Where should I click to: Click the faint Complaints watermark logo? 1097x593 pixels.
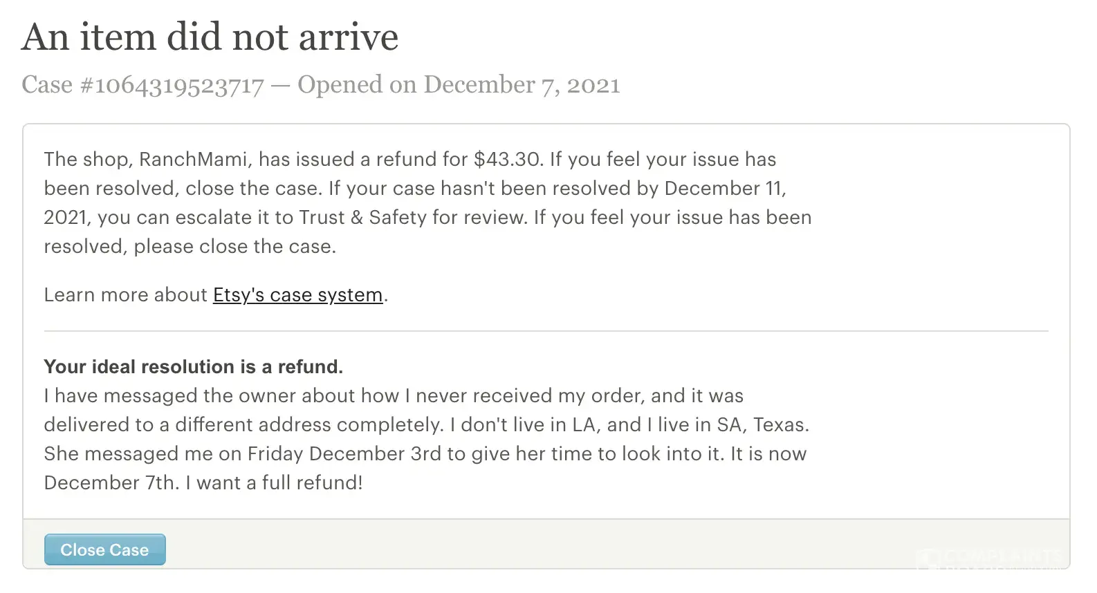[989, 557]
